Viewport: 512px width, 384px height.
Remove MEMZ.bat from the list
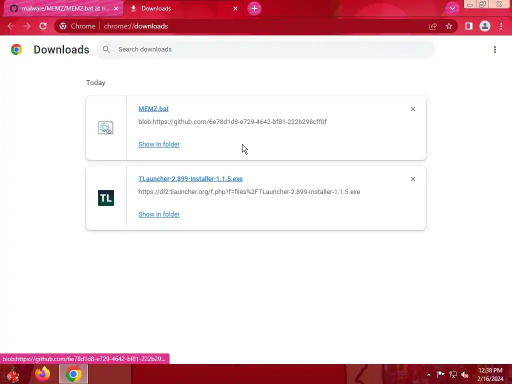pyautogui.click(x=412, y=109)
